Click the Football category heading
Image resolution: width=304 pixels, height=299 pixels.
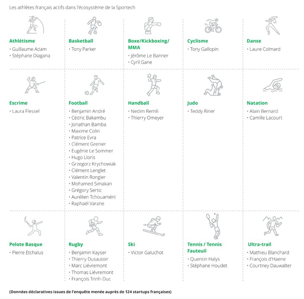[x=78, y=103]
